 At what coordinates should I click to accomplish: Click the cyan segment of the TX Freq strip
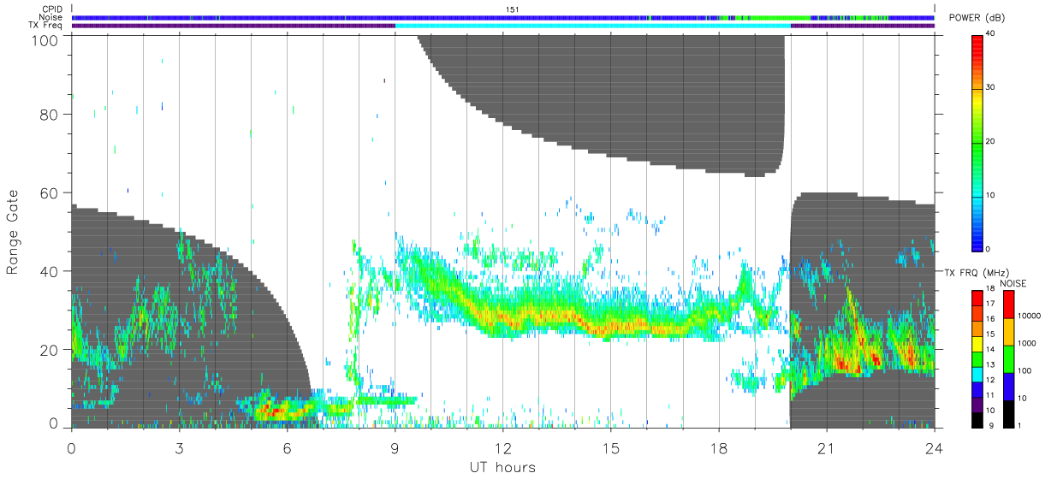tap(593, 26)
